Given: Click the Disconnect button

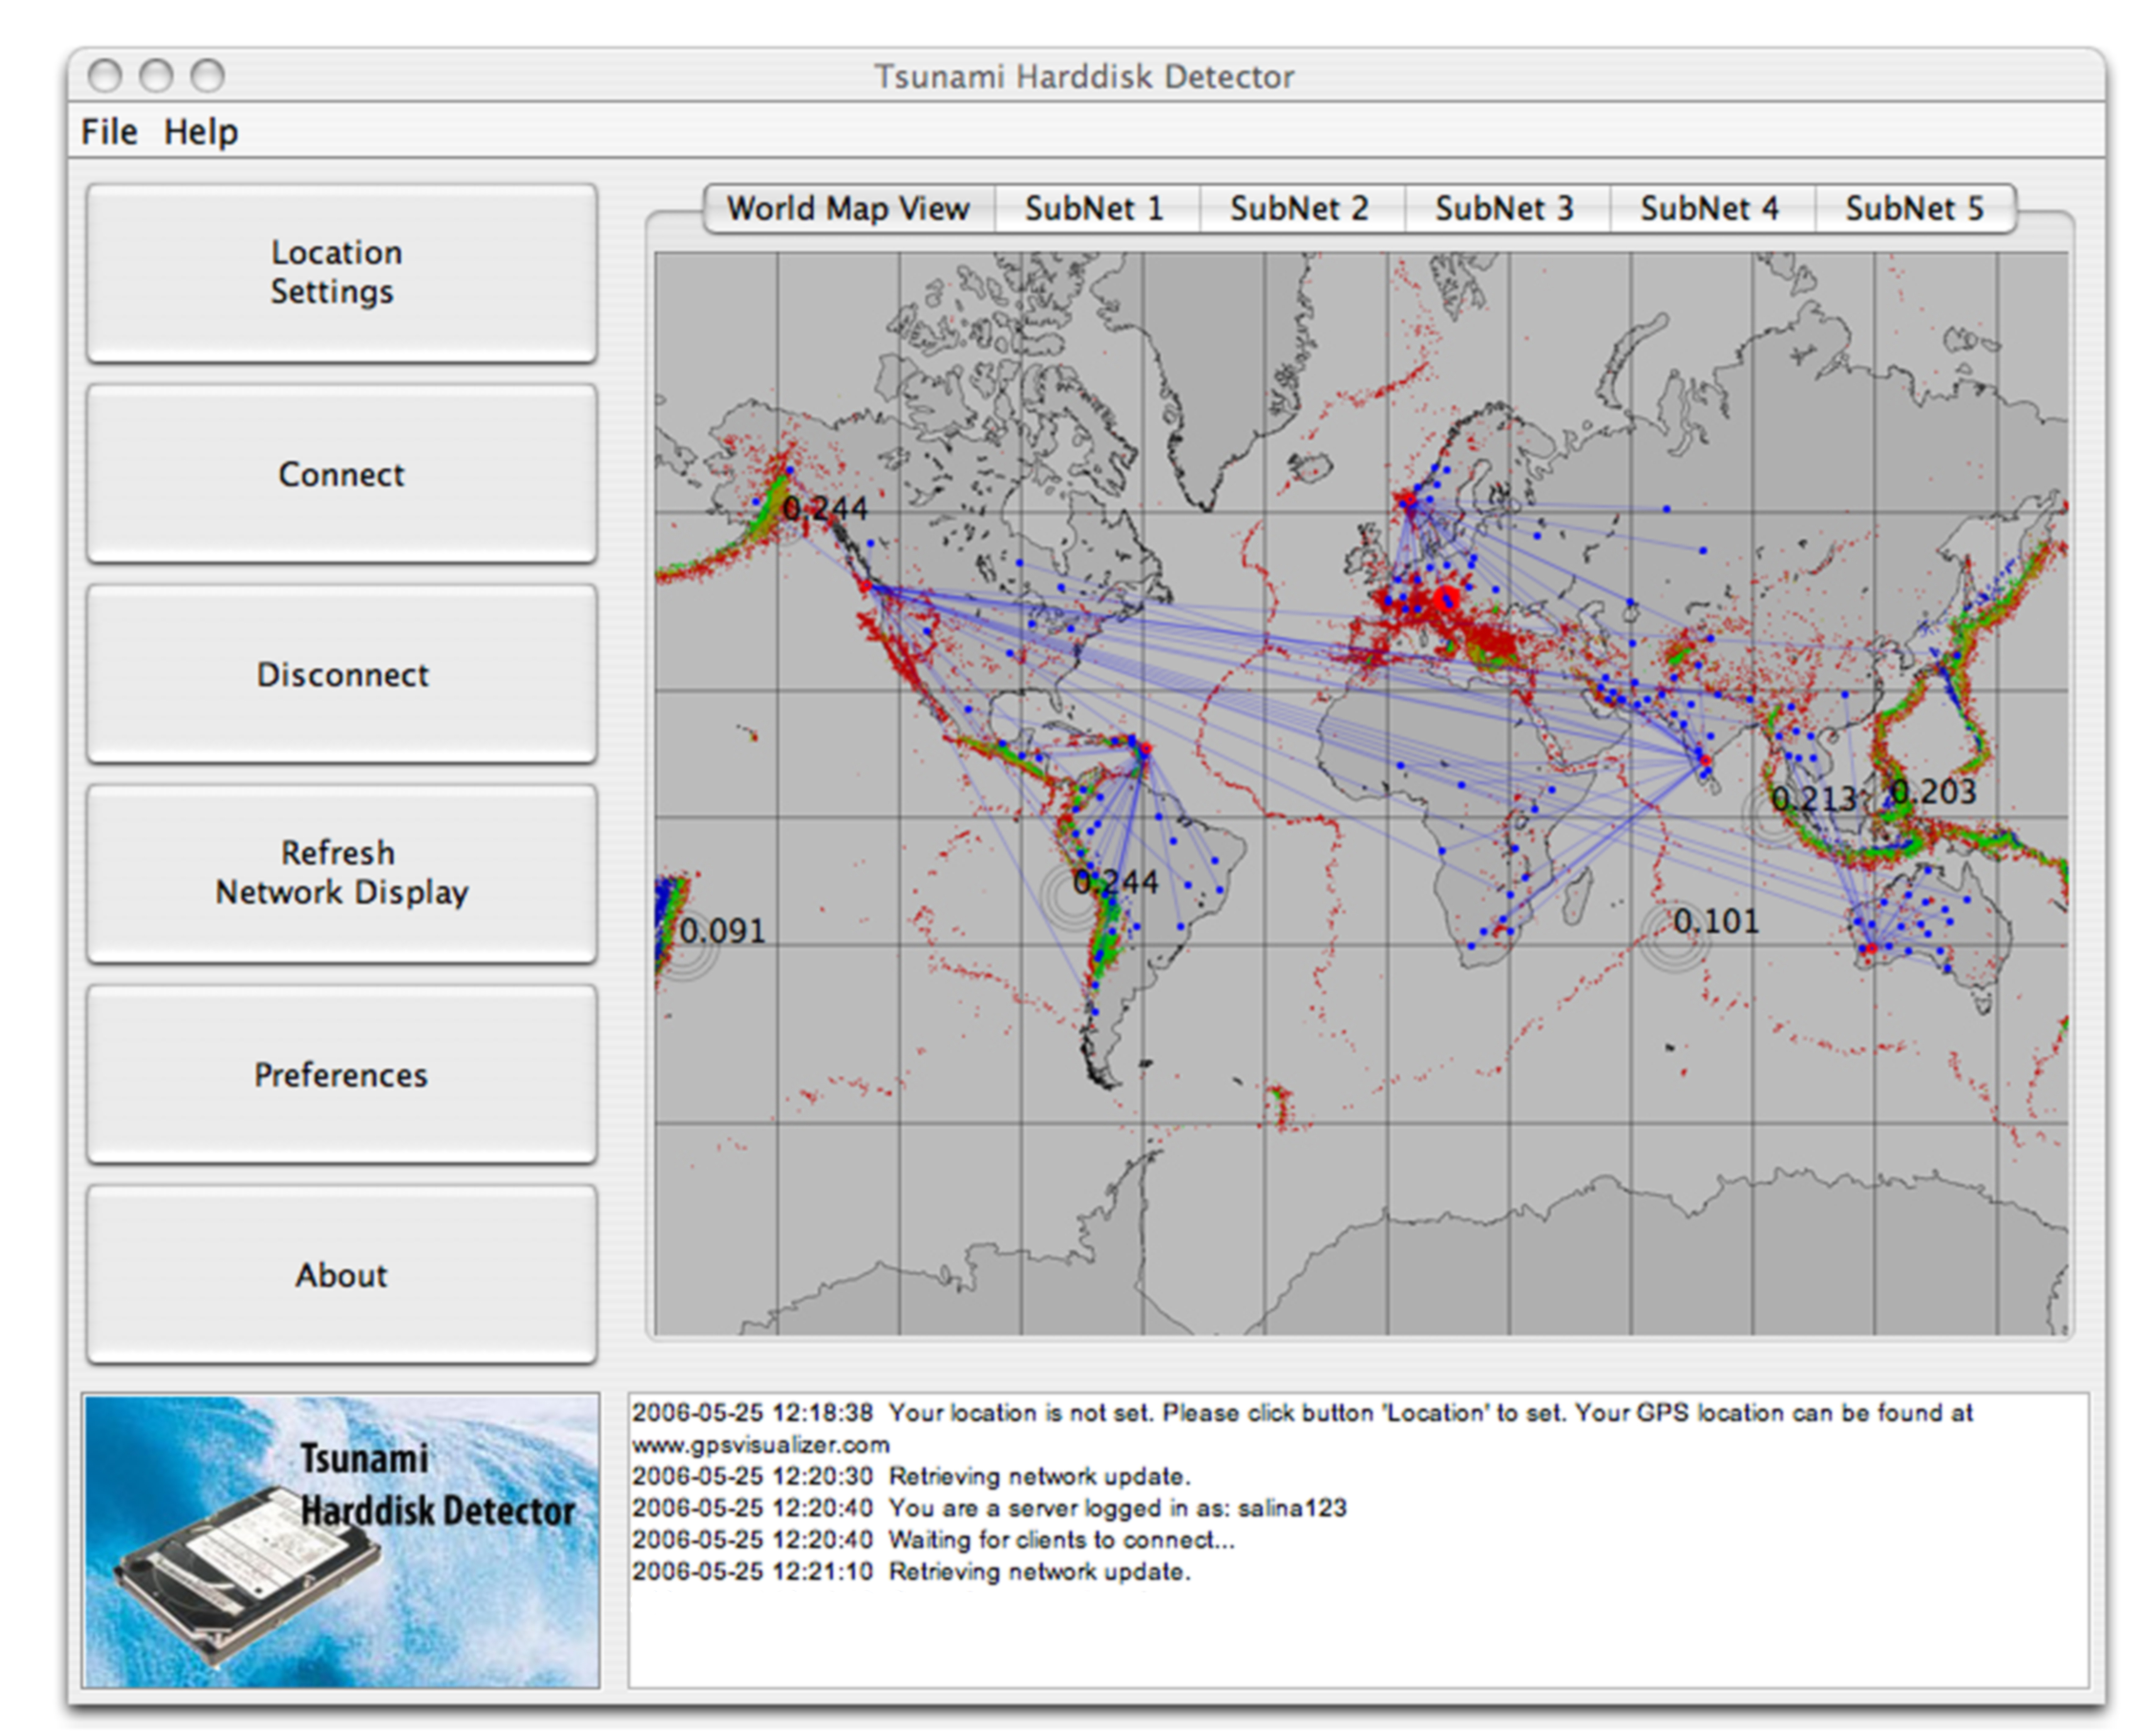Looking at the screenshot, I should click(x=341, y=674).
